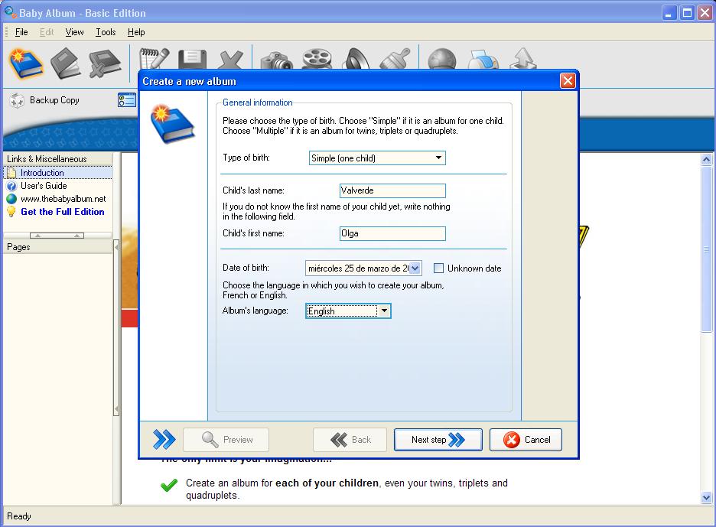Click the printer toolbar icon

coord(483,60)
